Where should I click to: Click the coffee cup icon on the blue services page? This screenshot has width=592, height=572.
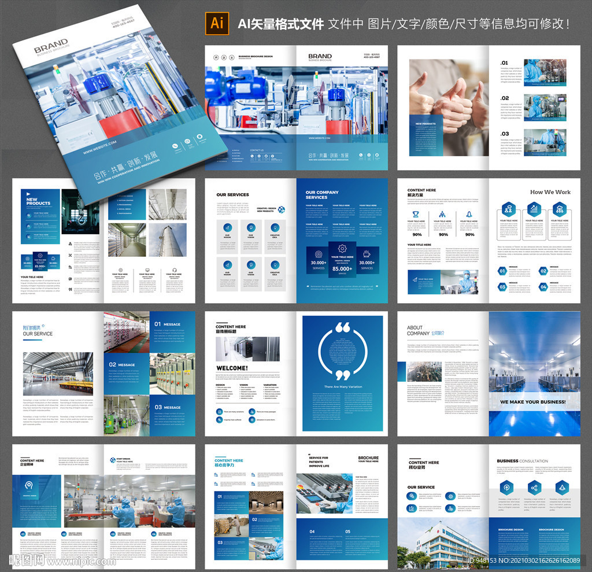[367, 253]
